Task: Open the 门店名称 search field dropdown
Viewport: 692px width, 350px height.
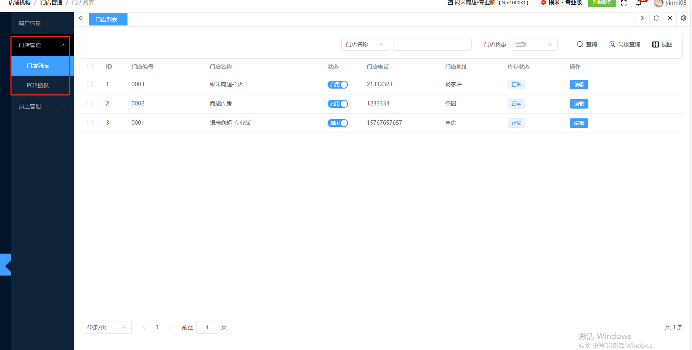Action: (364, 45)
